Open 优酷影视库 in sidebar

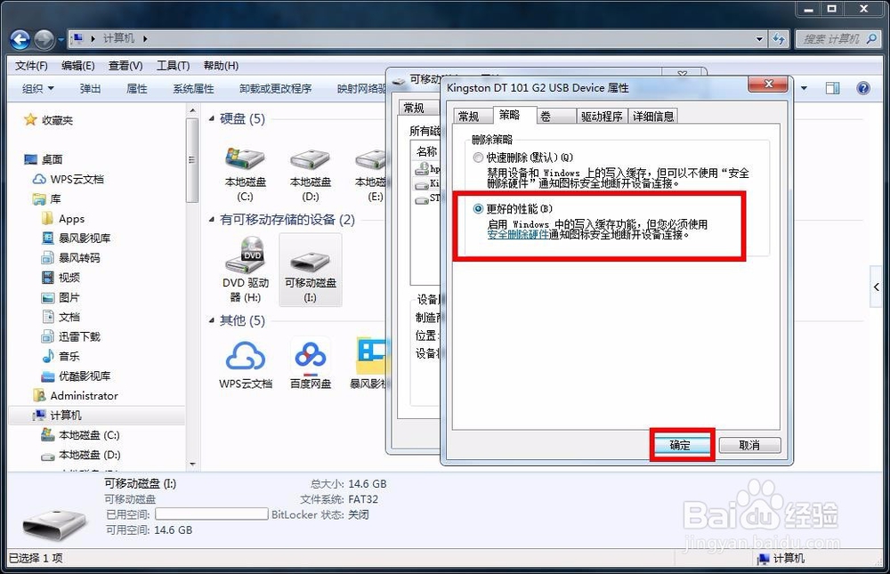coord(77,376)
